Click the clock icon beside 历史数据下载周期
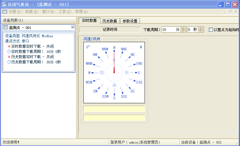The width and height of the screenshot is (240, 146). [x=9, y=62]
